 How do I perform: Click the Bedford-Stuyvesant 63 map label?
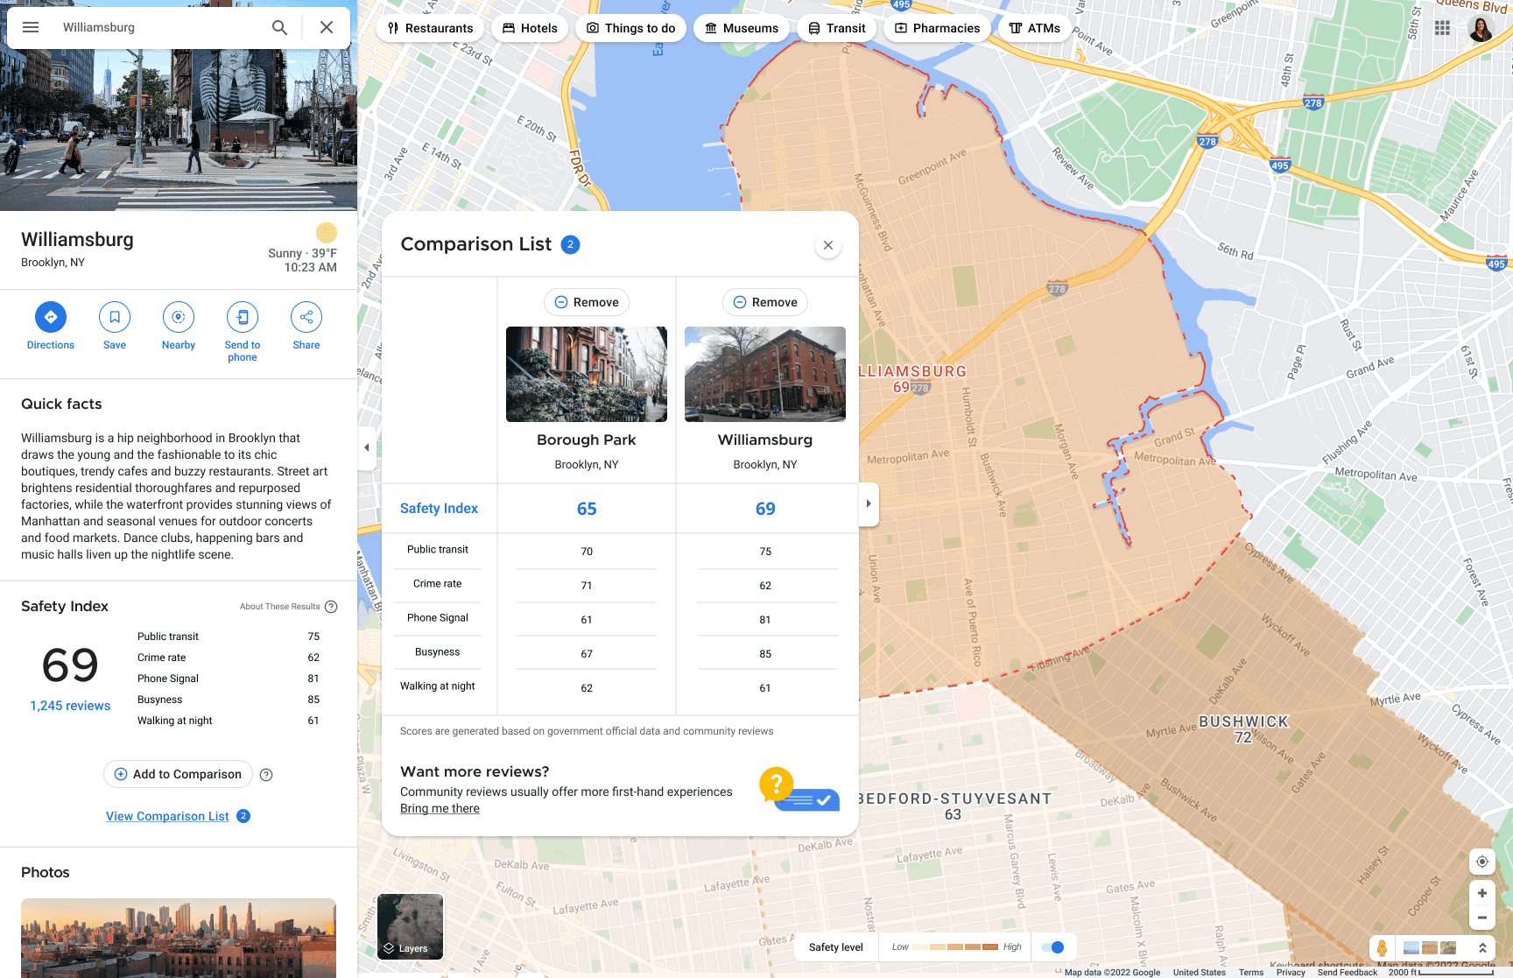click(953, 806)
